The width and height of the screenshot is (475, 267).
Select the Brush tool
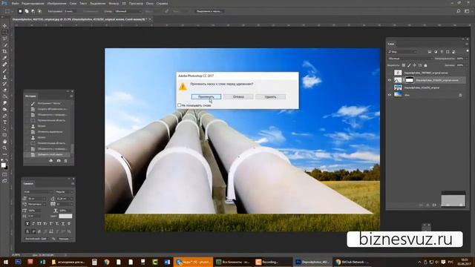click(x=4, y=71)
